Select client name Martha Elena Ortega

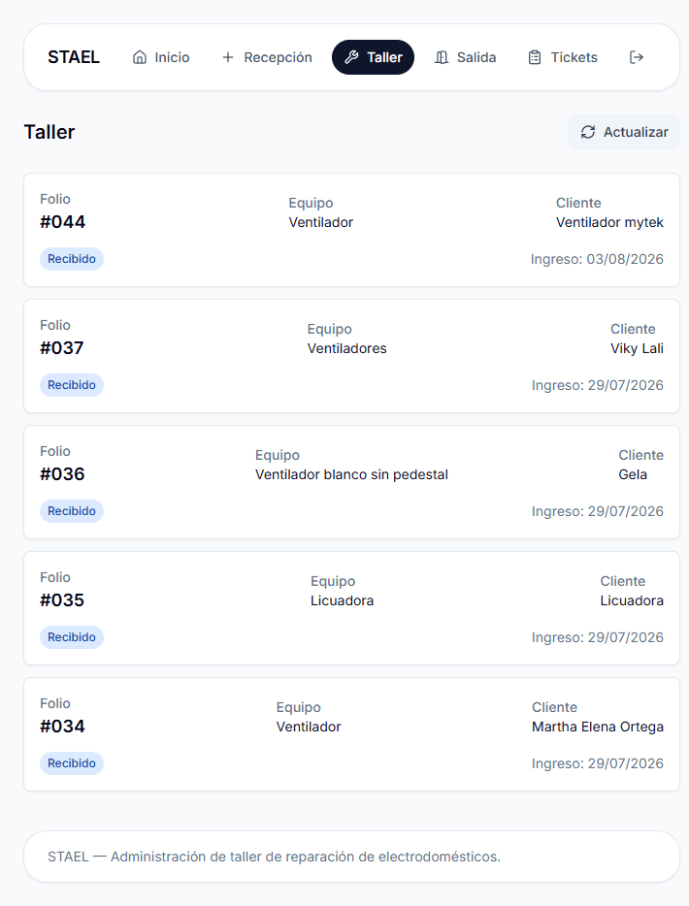tap(598, 727)
